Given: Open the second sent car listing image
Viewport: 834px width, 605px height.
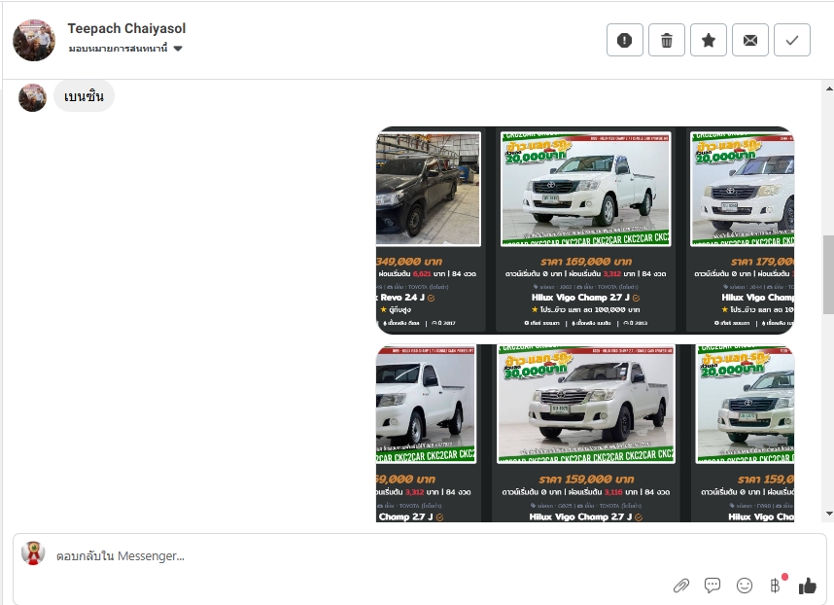Looking at the screenshot, I should pyautogui.click(x=585, y=433).
